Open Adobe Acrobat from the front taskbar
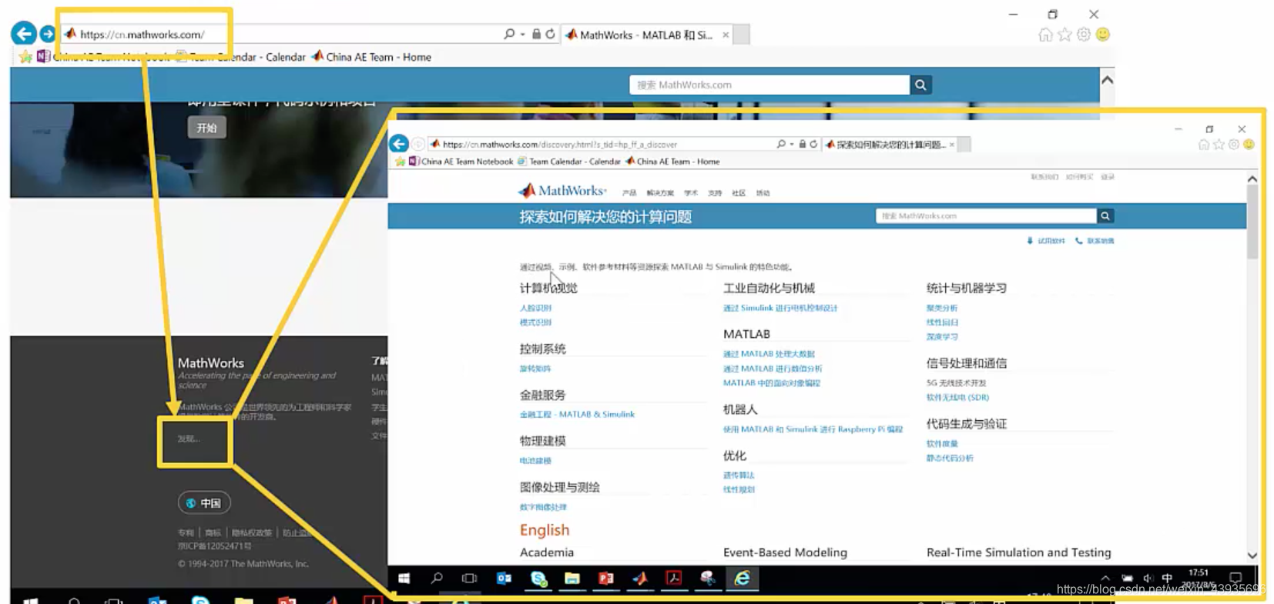The width and height of the screenshot is (1274, 604). point(674,578)
